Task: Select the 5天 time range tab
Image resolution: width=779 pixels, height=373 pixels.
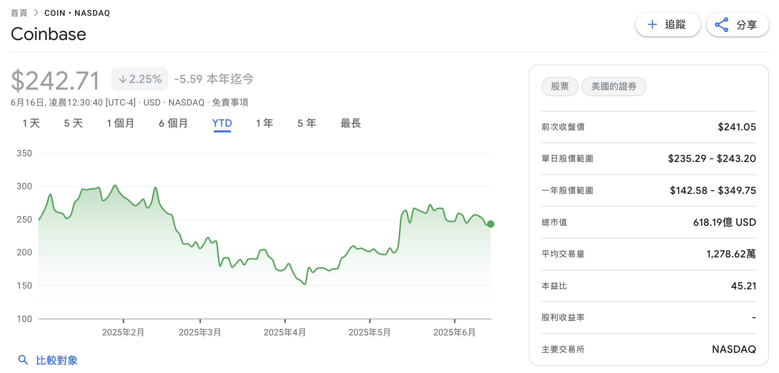Action: click(x=72, y=123)
